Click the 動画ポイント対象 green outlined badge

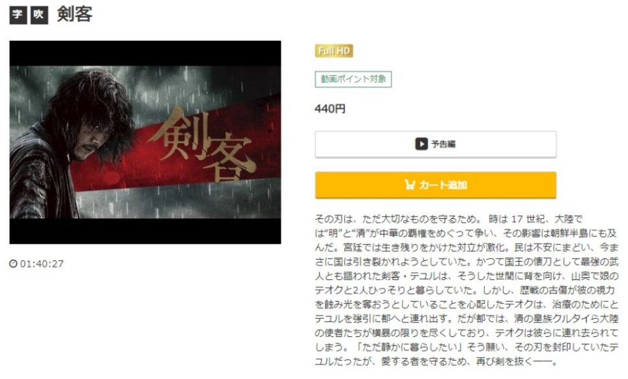(353, 79)
